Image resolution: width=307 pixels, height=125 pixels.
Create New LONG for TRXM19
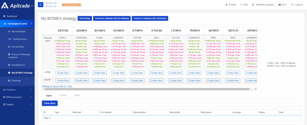[194, 73]
